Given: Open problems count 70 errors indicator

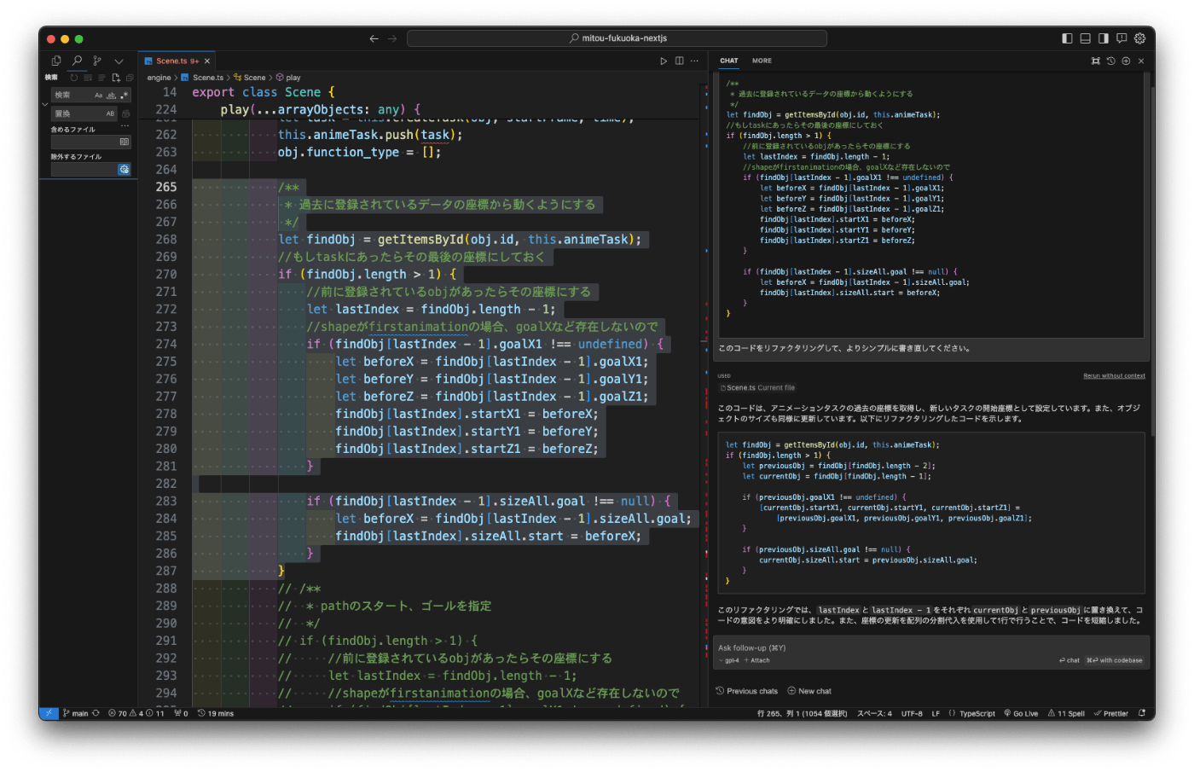Looking at the screenshot, I should 136,713.
